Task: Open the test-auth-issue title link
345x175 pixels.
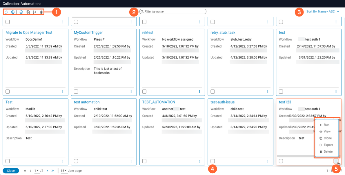Action: tap(222, 102)
